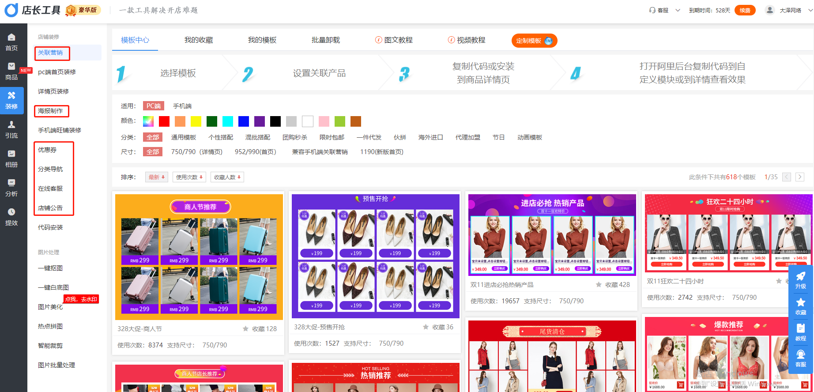814x392 pixels.
Task: Filter by 952/990(首页) size
Action: tap(256, 152)
